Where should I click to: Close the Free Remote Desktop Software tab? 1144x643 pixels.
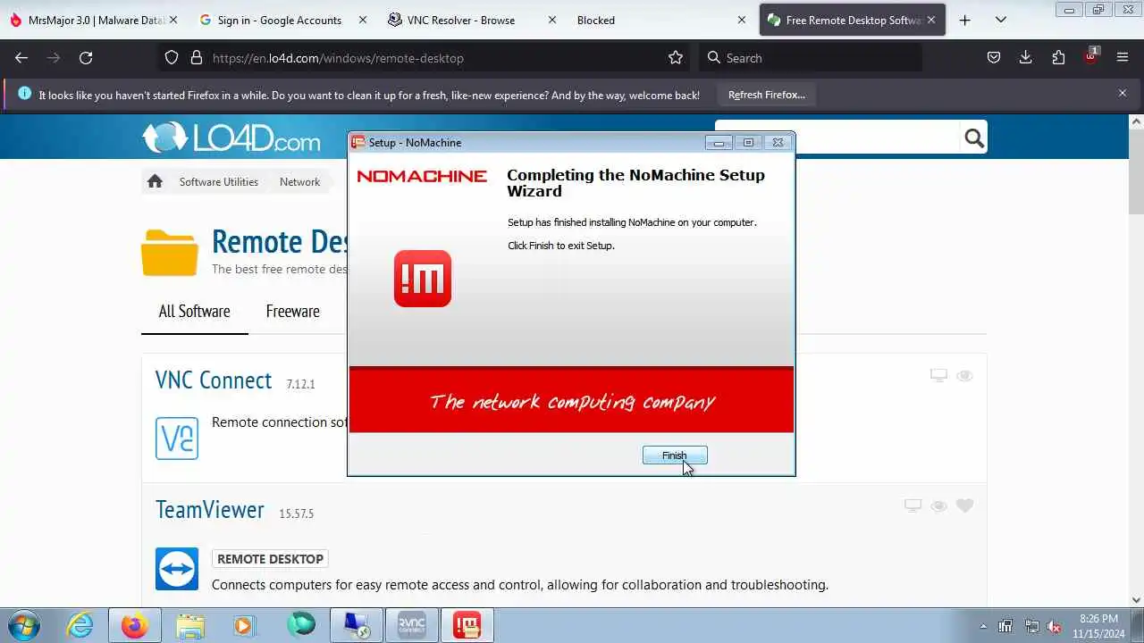point(930,20)
